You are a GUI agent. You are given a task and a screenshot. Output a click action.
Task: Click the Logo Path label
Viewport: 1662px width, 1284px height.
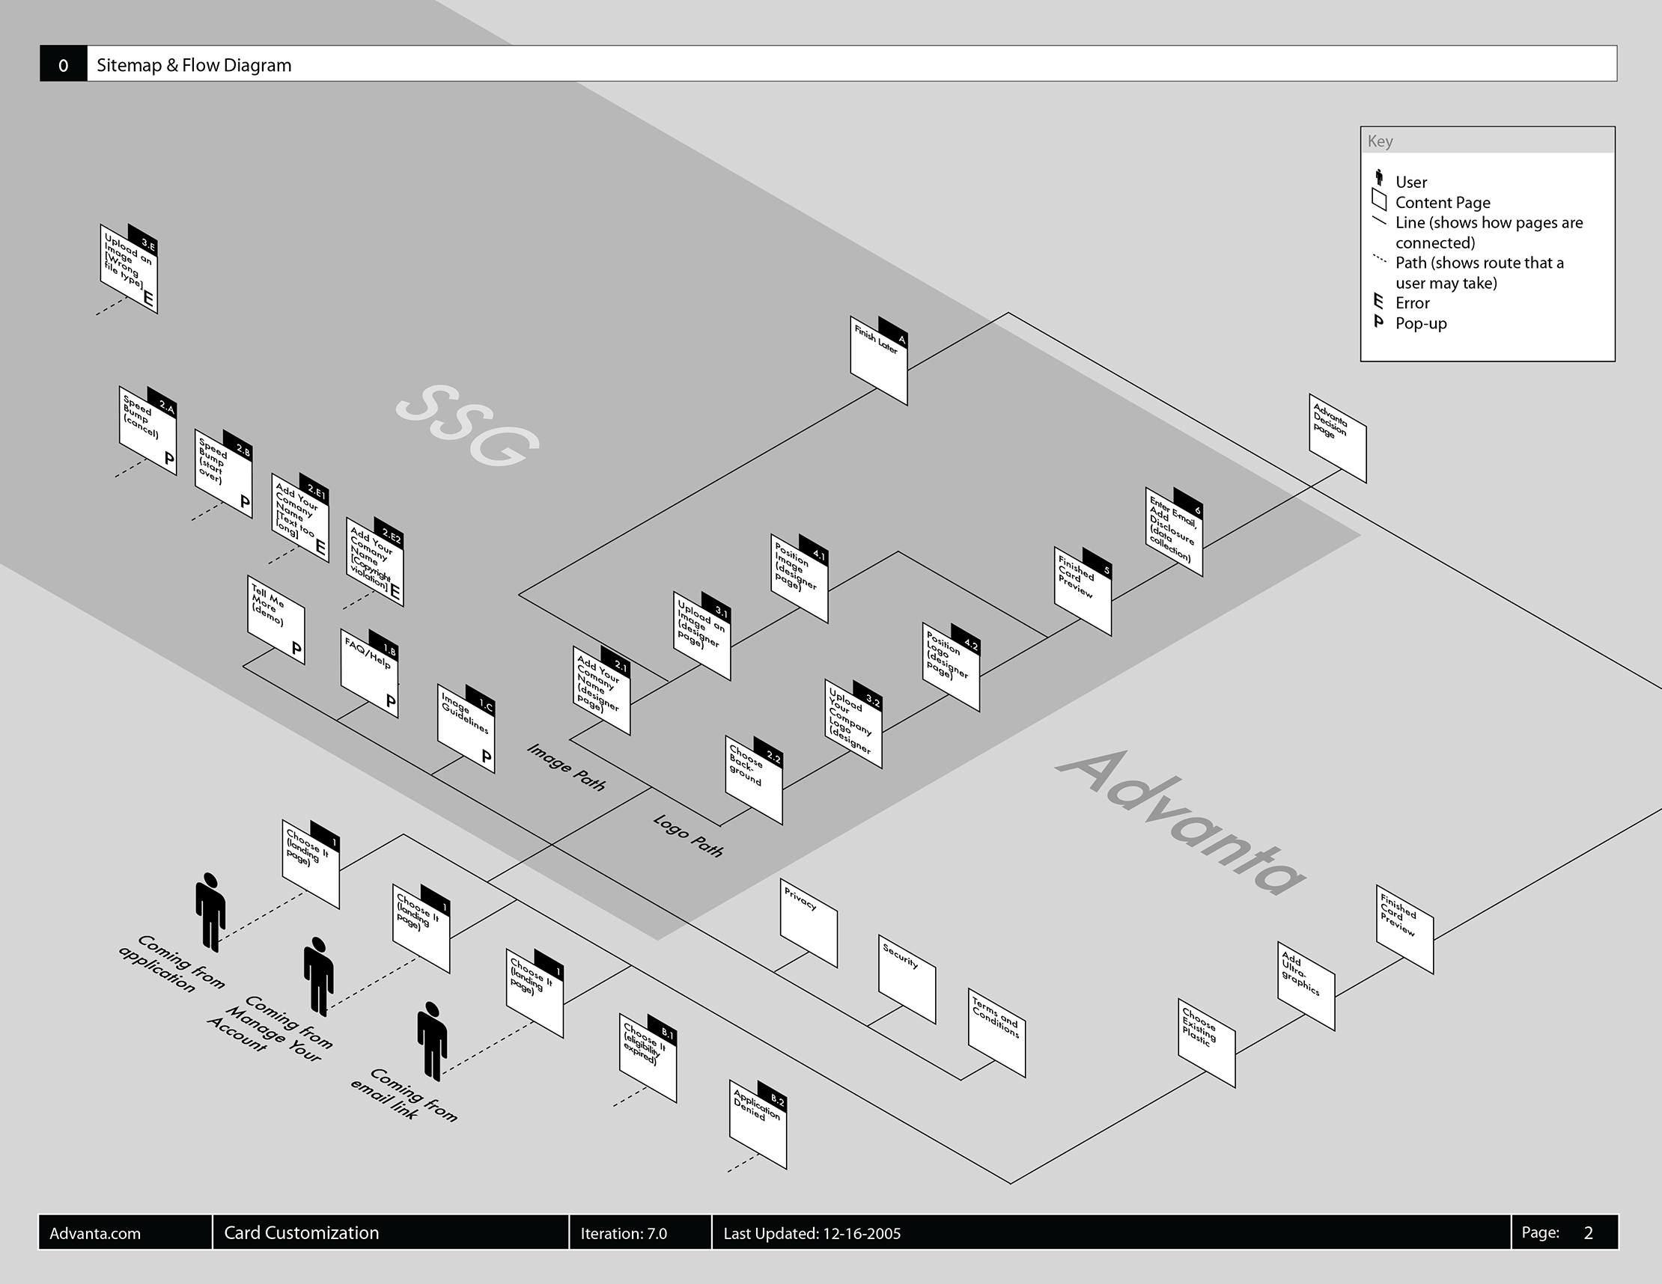point(688,836)
